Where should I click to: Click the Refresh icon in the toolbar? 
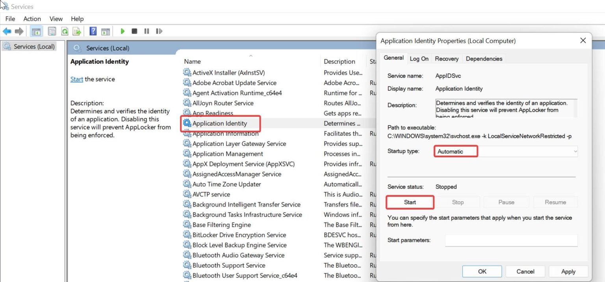click(64, 31)
